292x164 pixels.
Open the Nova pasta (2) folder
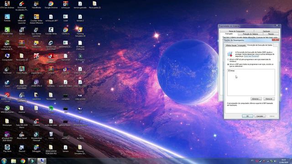click(x=22, y=57)
